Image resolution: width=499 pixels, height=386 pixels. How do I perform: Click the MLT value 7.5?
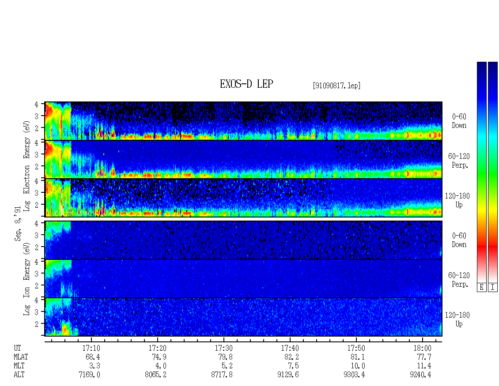(x=293, y=366)
